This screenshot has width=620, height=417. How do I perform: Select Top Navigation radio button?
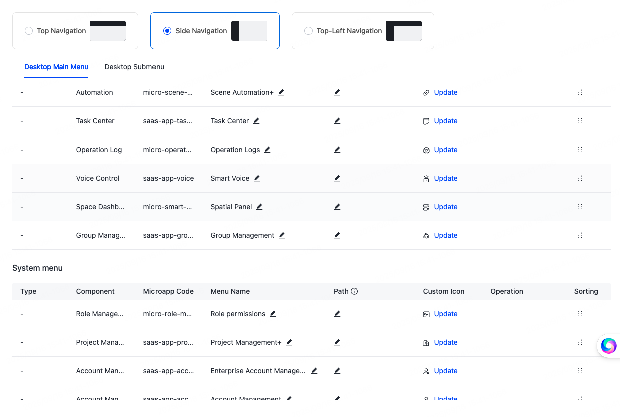(x=29, y=31)
